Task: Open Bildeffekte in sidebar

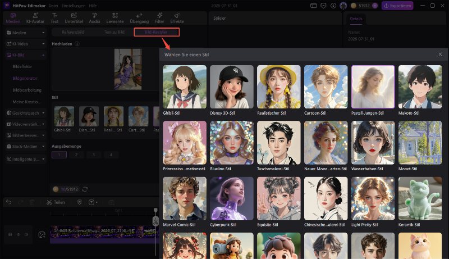Action: pyautogui.click(x=22, y=66)
